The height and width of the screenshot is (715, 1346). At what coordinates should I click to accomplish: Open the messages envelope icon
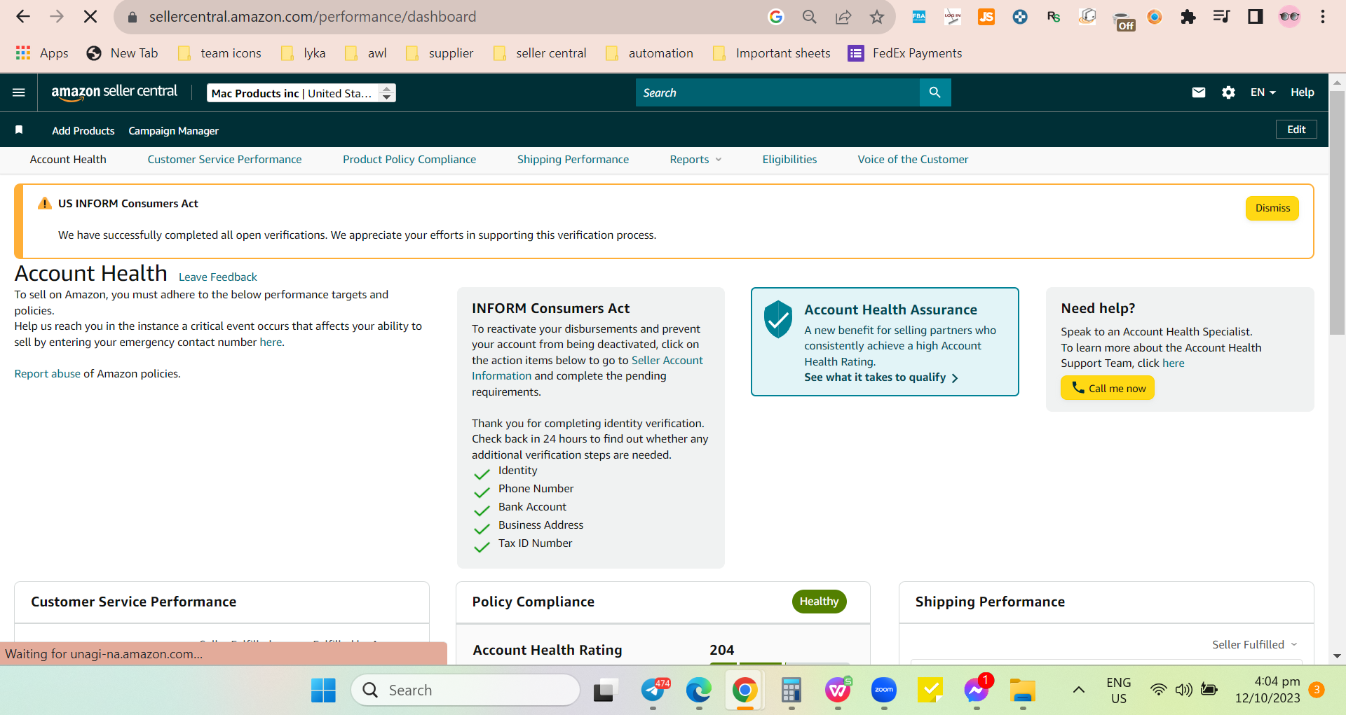[x=1199, y=92]
